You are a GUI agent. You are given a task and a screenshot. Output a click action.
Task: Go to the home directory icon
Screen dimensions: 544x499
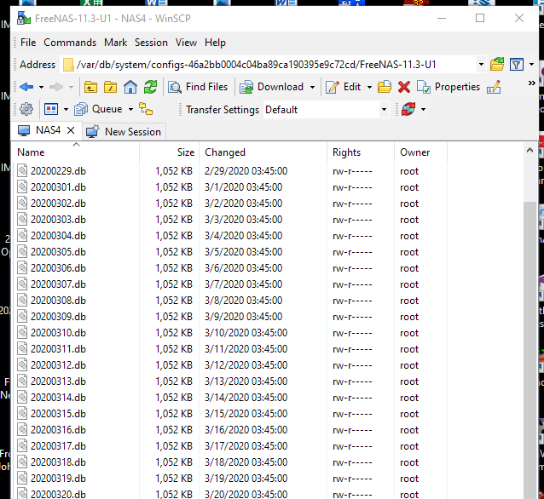click(x=130, y=87)
